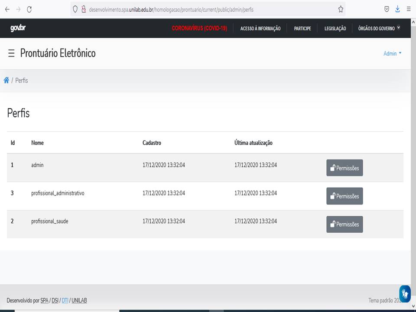Expand the Admin user dropdown

pos(392,53)
